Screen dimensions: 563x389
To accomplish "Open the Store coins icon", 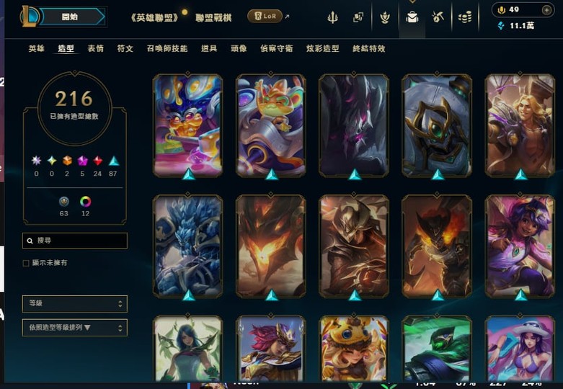I will coord(465,17).
